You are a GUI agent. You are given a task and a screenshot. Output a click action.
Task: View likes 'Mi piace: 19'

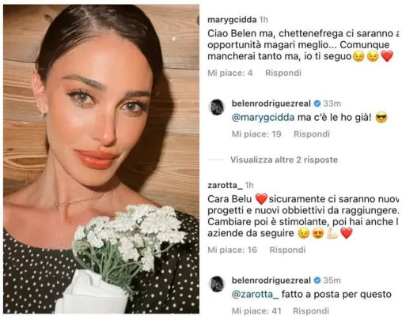256,134
